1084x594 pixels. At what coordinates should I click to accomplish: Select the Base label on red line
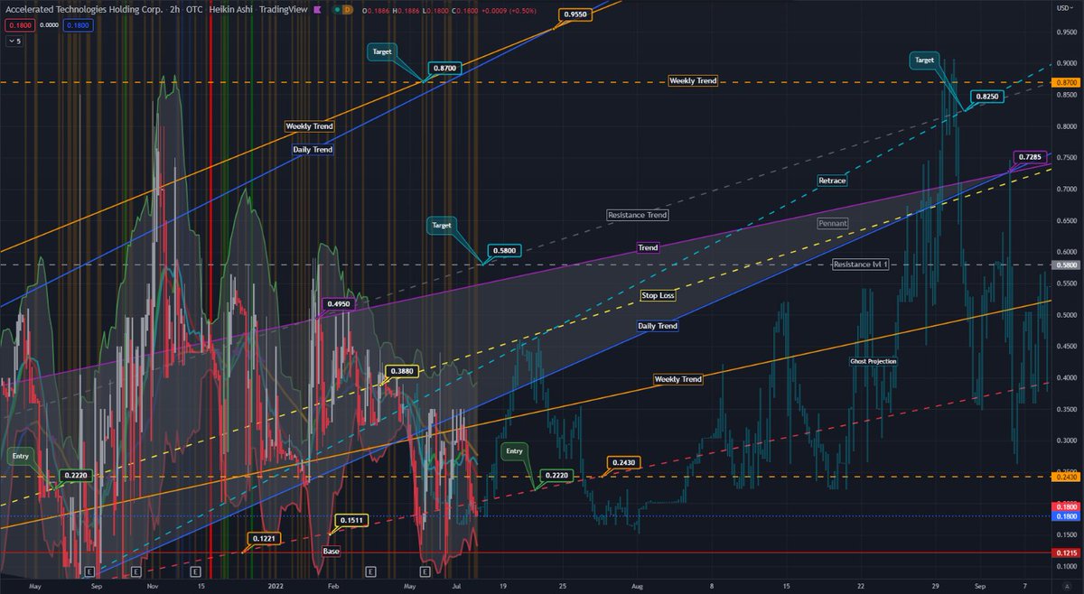tap(332, 550)
